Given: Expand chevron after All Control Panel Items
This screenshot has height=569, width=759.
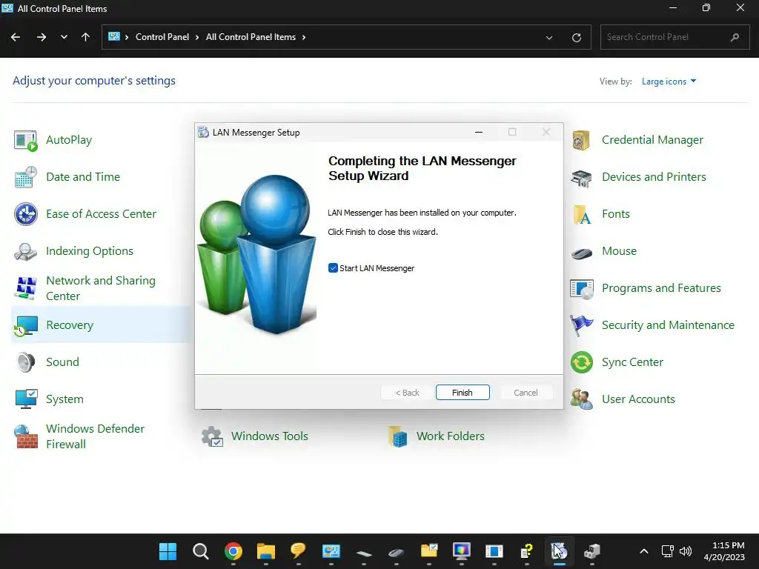Looking at the screenshot, I should click(303, 37).
